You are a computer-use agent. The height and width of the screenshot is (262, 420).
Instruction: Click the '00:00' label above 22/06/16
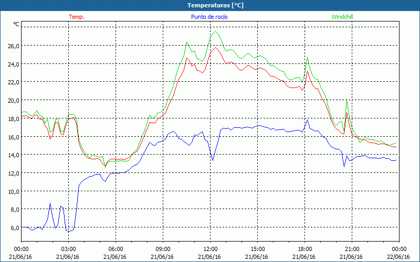[399, 249]
